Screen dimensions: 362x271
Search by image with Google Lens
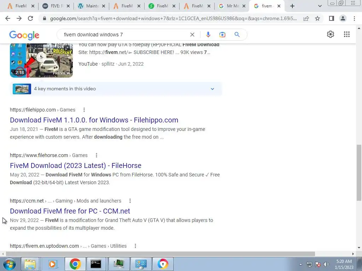[222, 35]
